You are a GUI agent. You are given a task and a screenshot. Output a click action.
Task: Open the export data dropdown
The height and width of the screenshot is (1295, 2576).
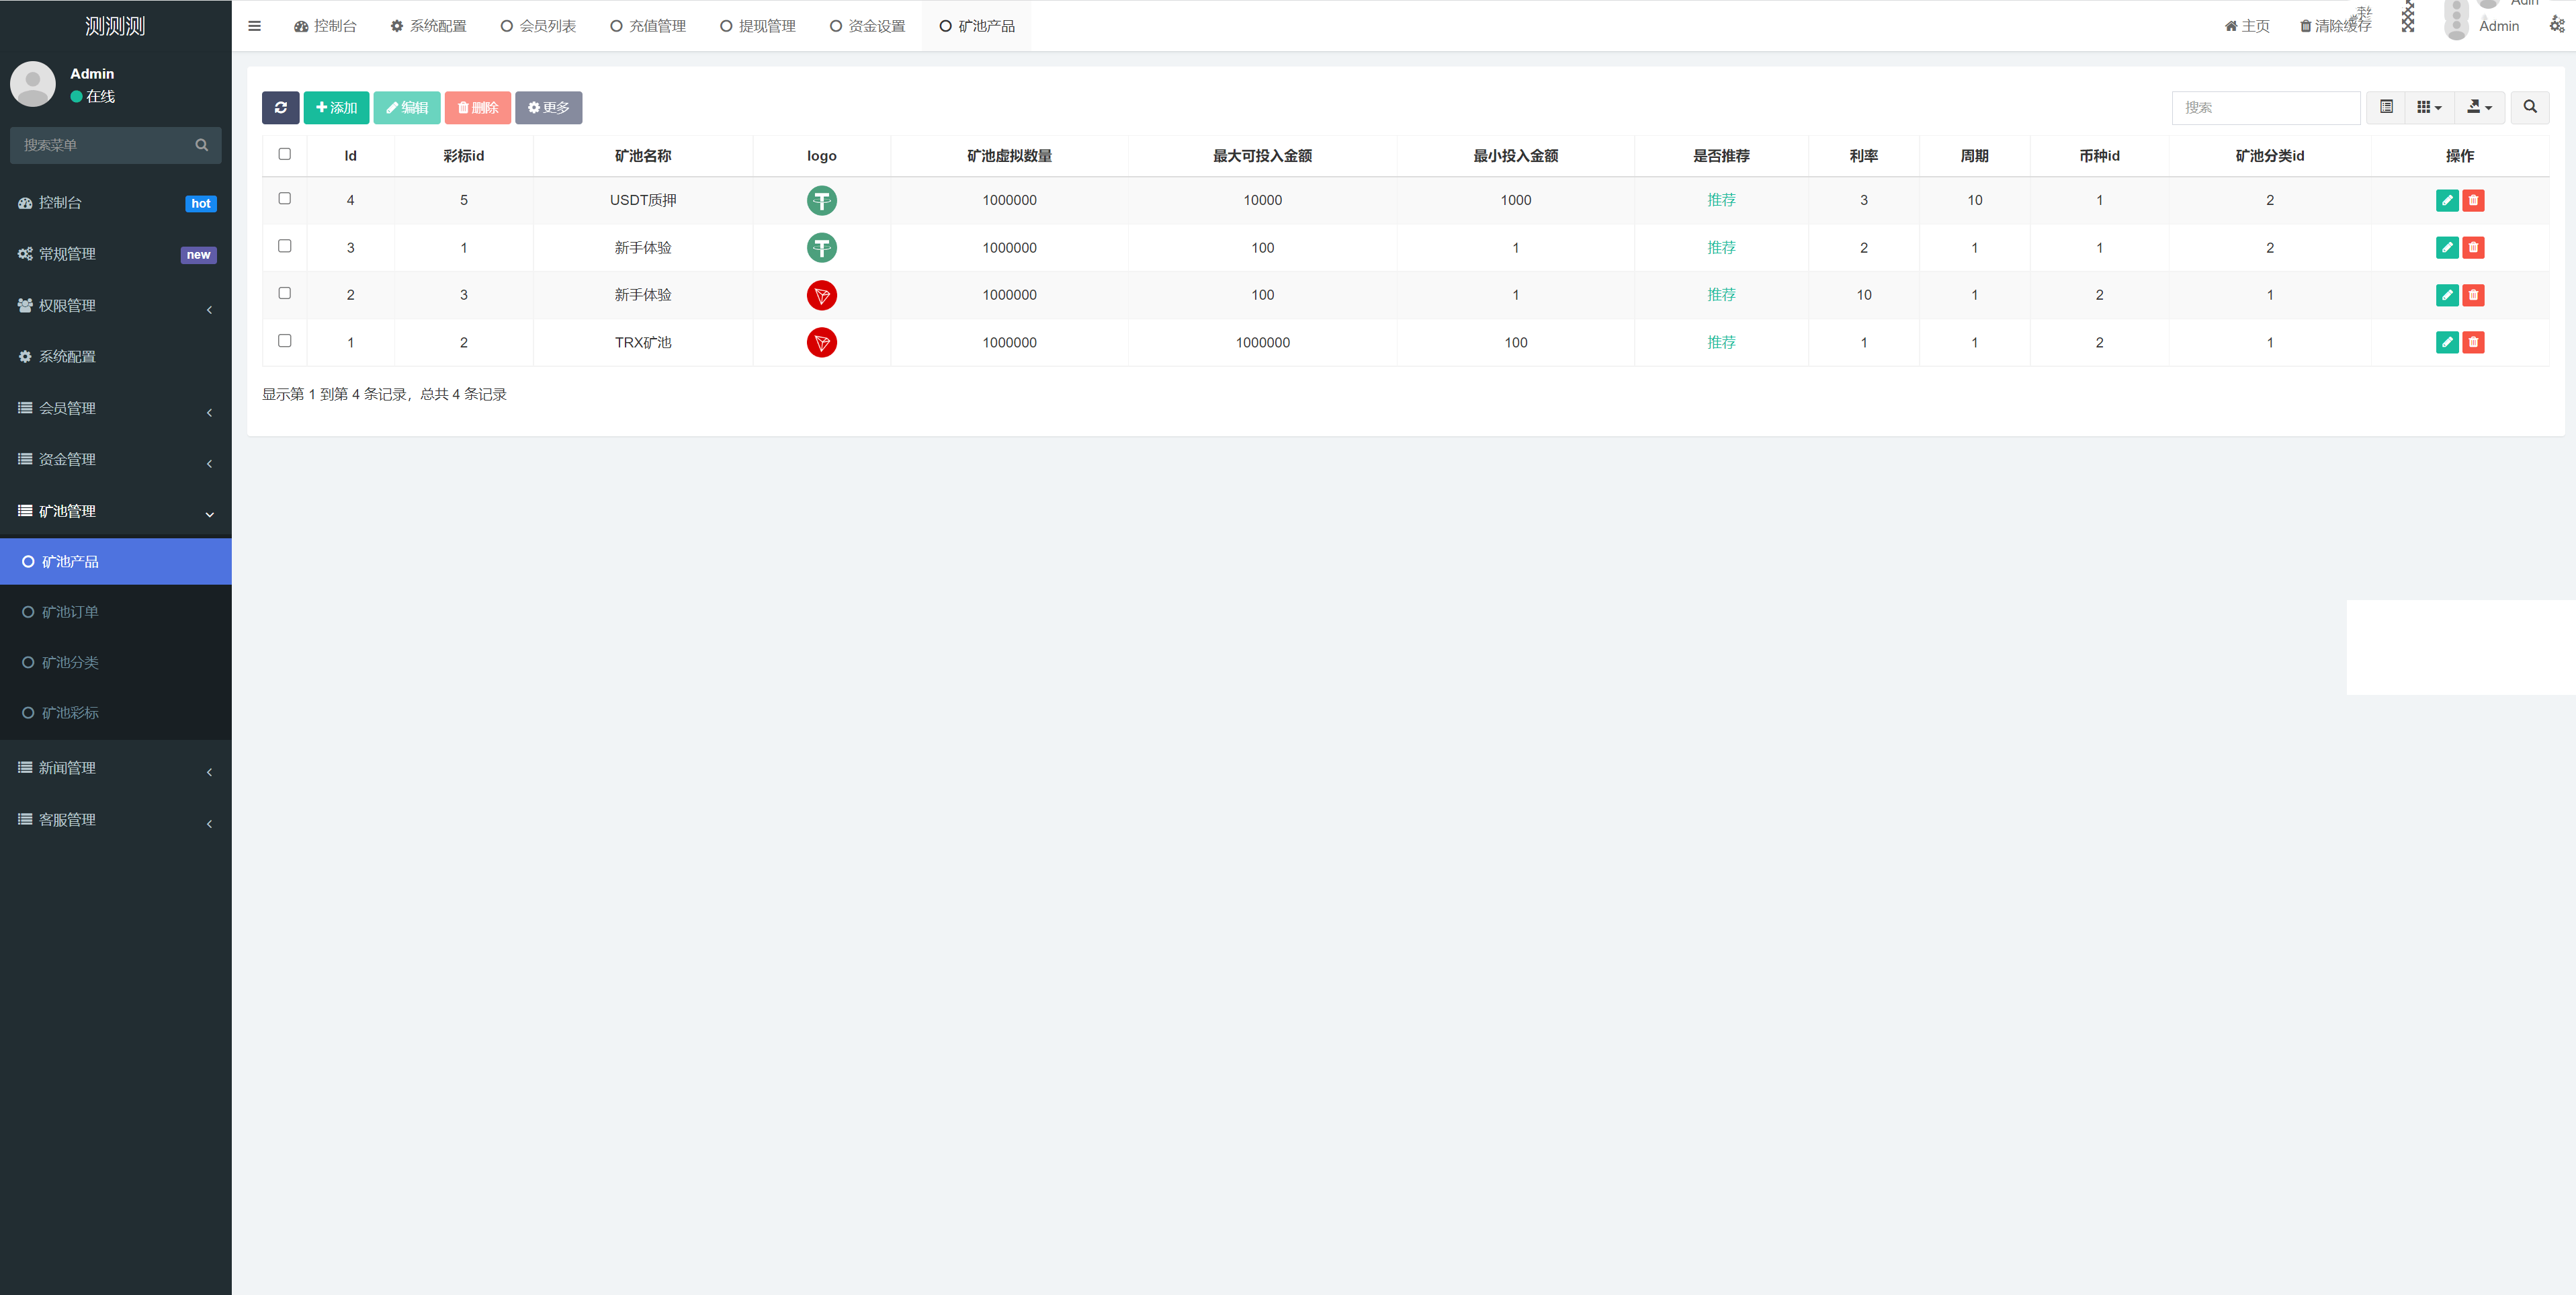click(2479, 107)
